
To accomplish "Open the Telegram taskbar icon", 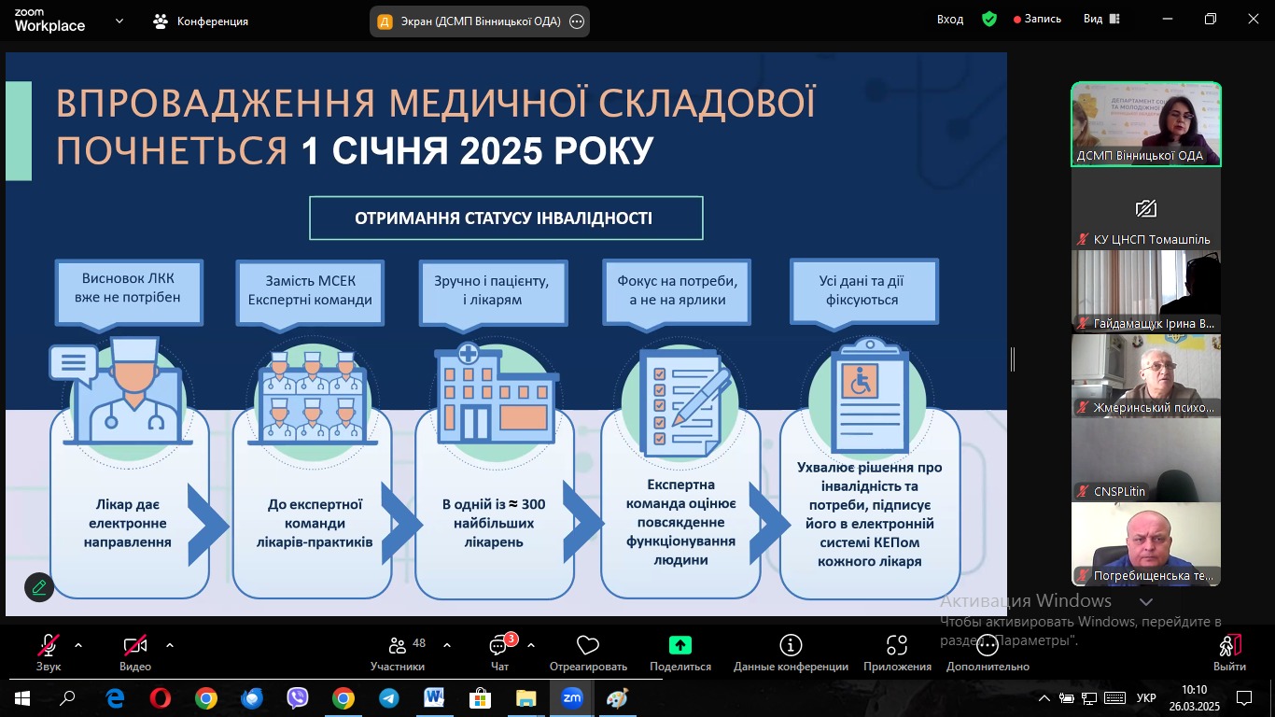I will [389, 697].
